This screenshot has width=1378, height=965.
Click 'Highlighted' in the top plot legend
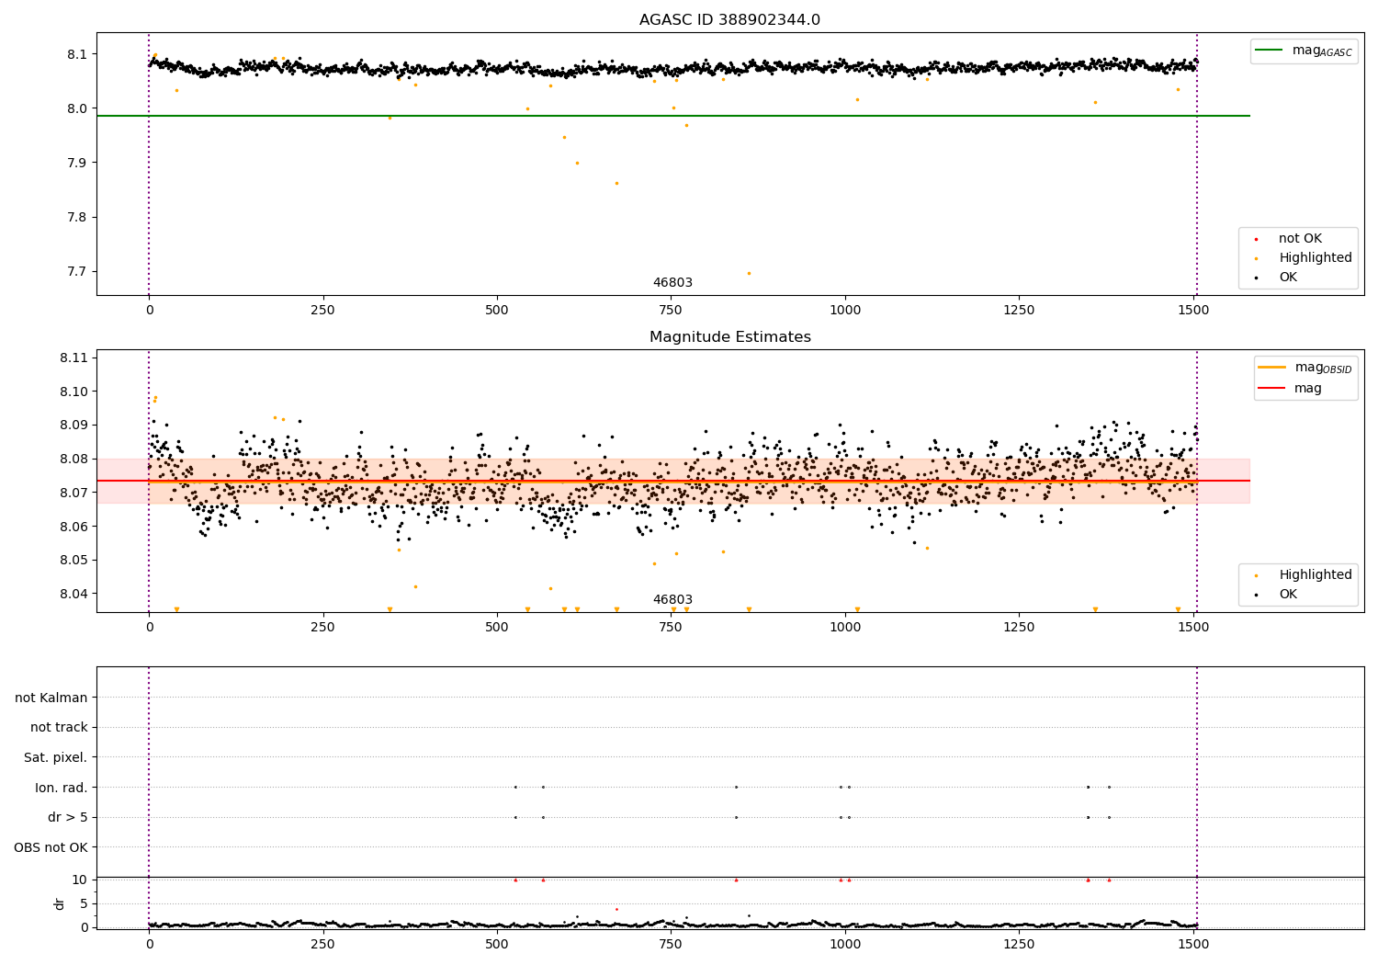1315,258
